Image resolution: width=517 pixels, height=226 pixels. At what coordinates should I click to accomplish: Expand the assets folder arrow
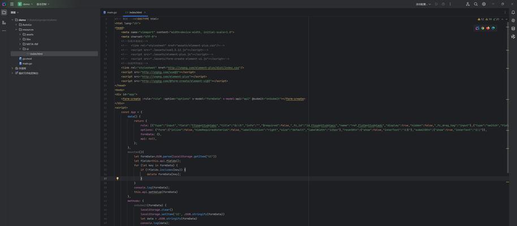(20, 34)
